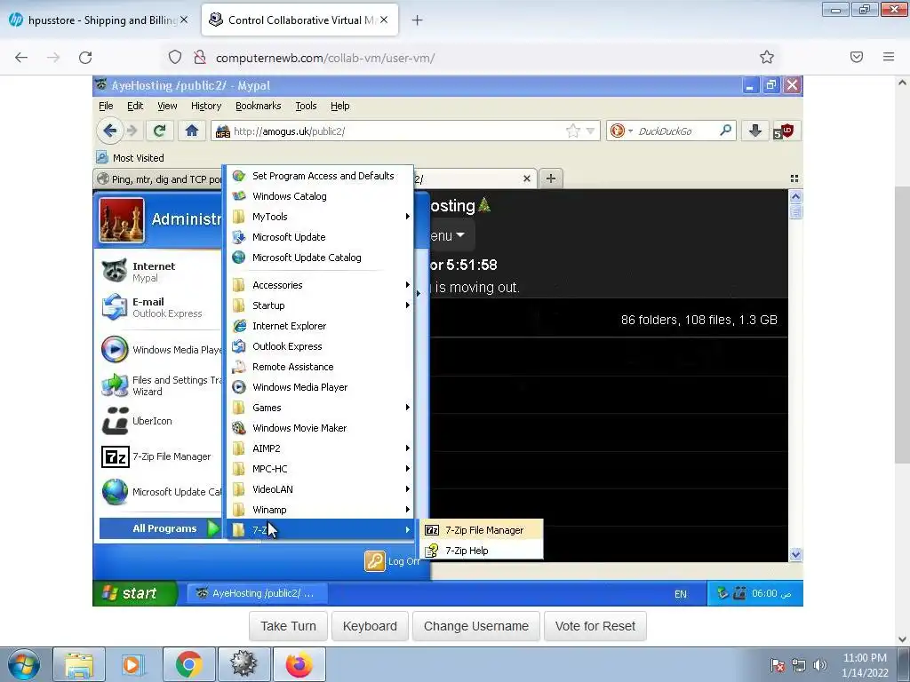The height and width of the screenshot is (682, 910).
Task: Expand the VideoLAN folder submenu
Action: pyautogui.click(x=320, y=489)
